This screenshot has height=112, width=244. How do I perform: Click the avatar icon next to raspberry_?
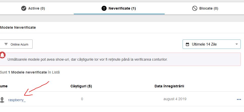3,100
